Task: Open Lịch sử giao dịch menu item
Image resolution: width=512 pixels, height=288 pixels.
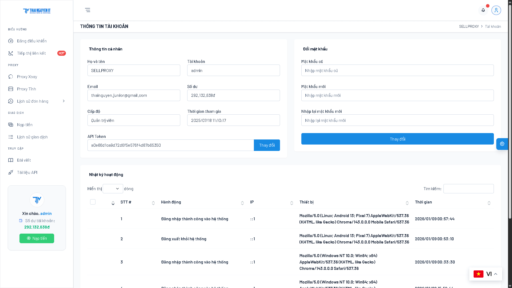Action: pos(37,137)
